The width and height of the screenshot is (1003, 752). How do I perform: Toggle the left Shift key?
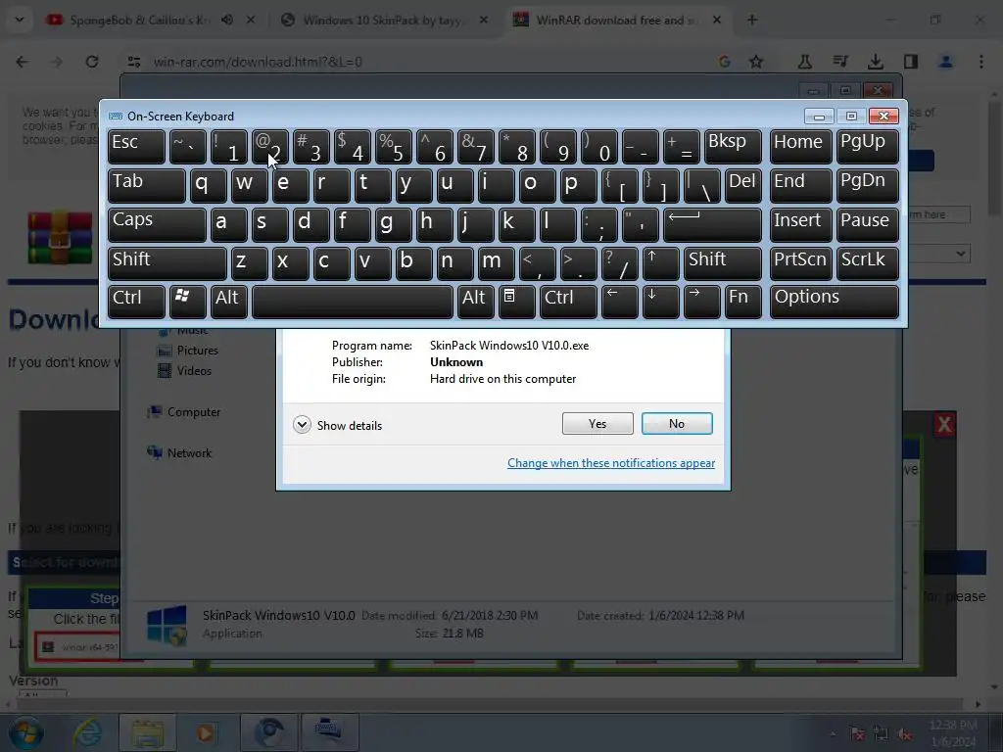(x=167, y=263)
